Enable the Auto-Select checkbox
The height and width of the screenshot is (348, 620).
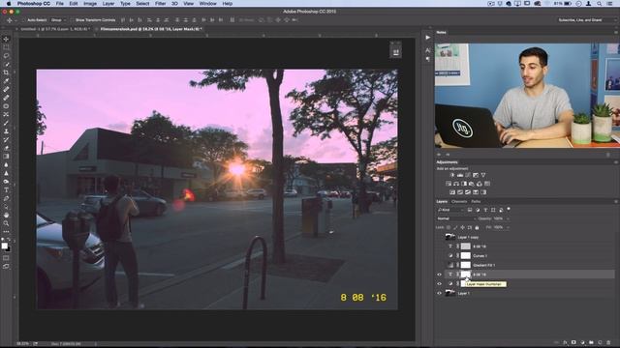[x=23, y=19]
